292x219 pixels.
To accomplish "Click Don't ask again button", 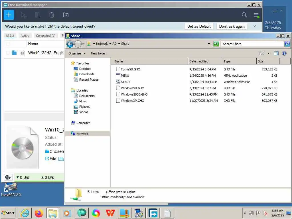I will click(232, 26).
